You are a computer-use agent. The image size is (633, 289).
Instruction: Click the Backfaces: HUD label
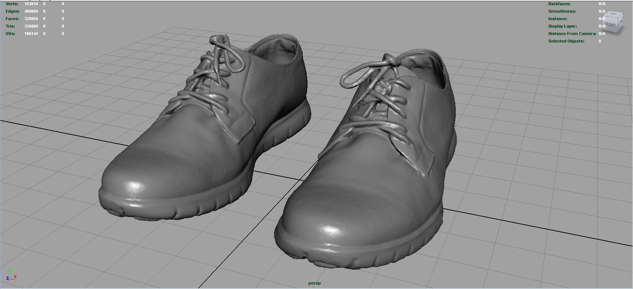(559, 4)
